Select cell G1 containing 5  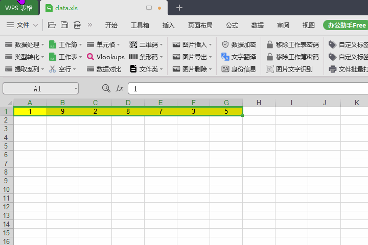click(226, 111)
